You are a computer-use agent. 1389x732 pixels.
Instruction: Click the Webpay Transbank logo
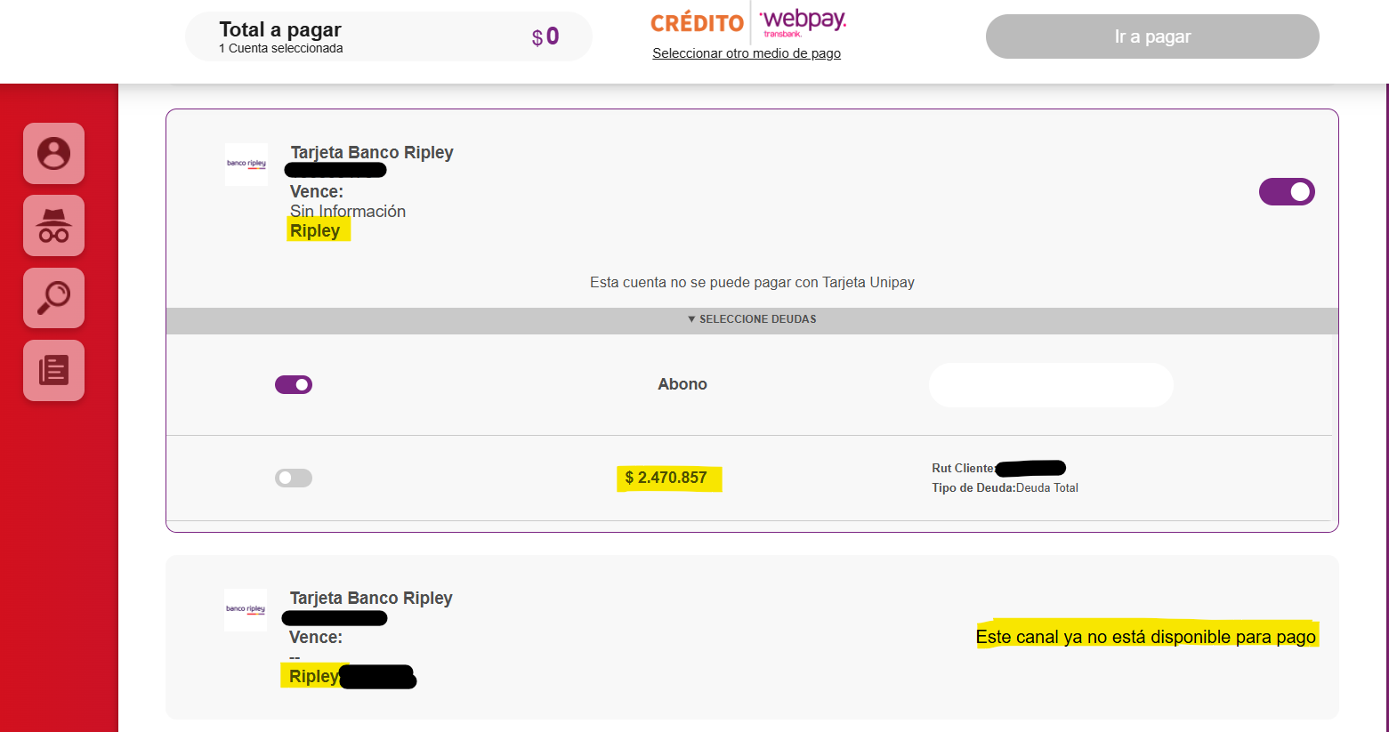[803, 22]
